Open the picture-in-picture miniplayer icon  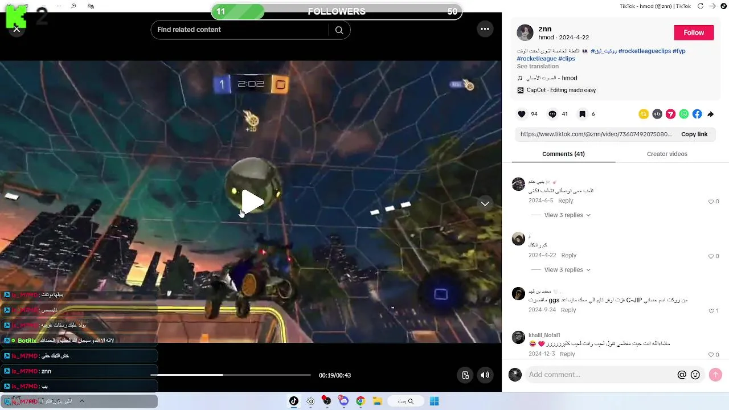465,375
